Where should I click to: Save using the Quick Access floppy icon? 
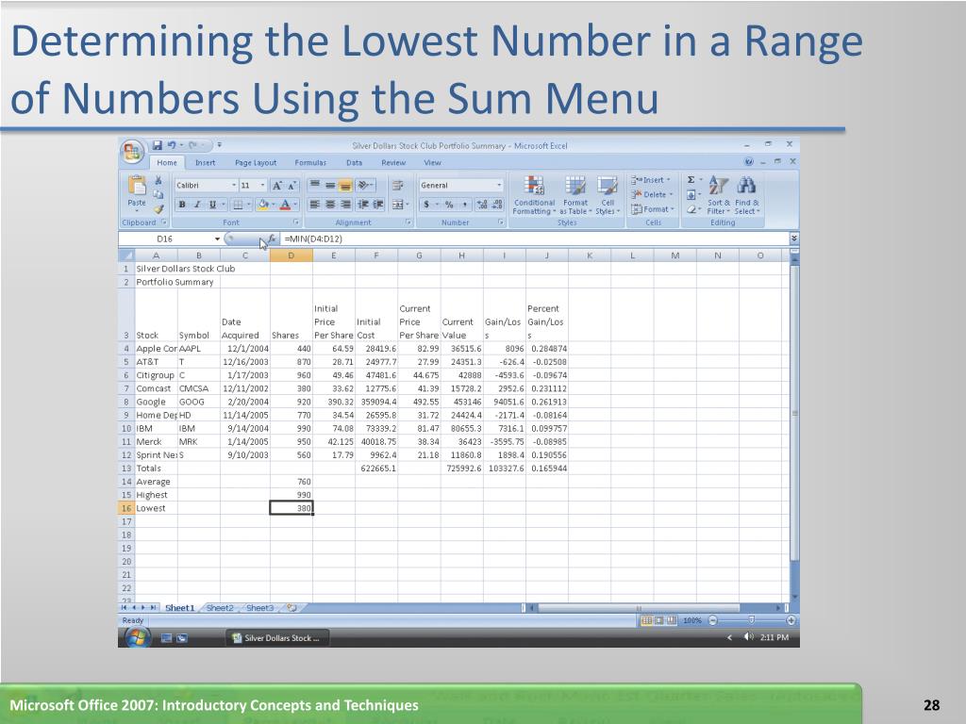tap(158, 145)
